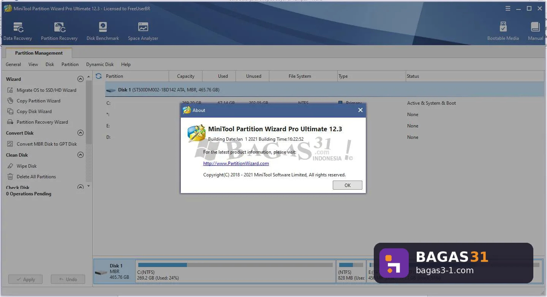Image resolution: width=547 pixels, height=297 pixels.
Task: Select Wipe Disk
Action: pos(22,166)
